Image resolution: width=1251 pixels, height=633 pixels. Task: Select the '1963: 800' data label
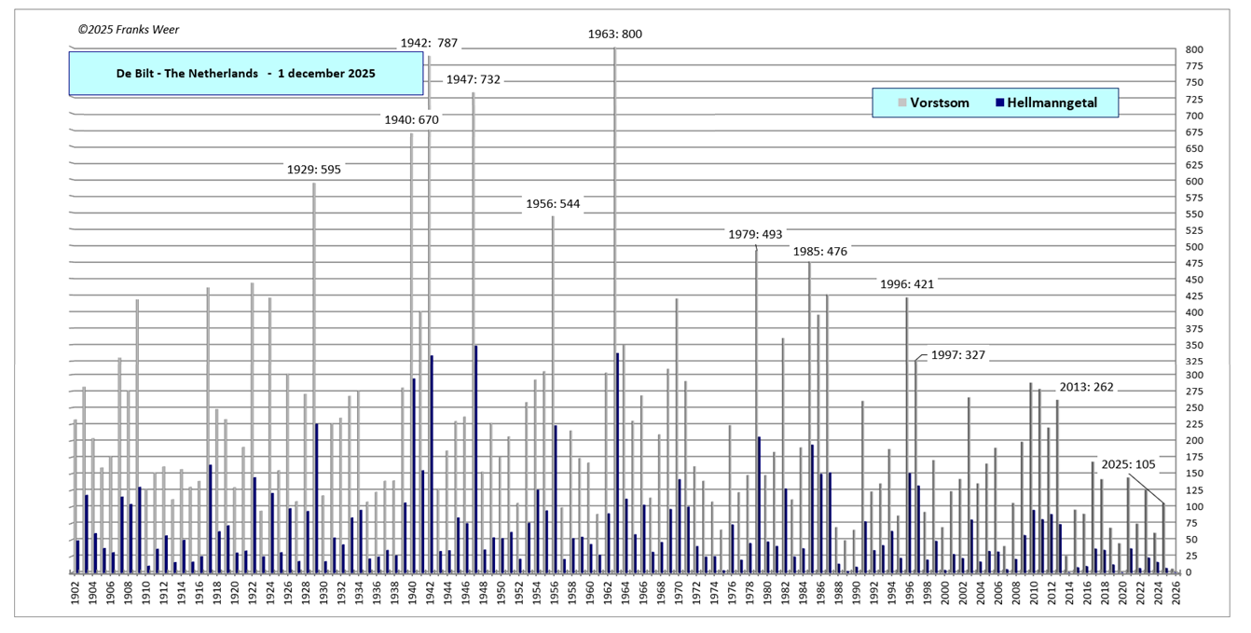(614, 34)
